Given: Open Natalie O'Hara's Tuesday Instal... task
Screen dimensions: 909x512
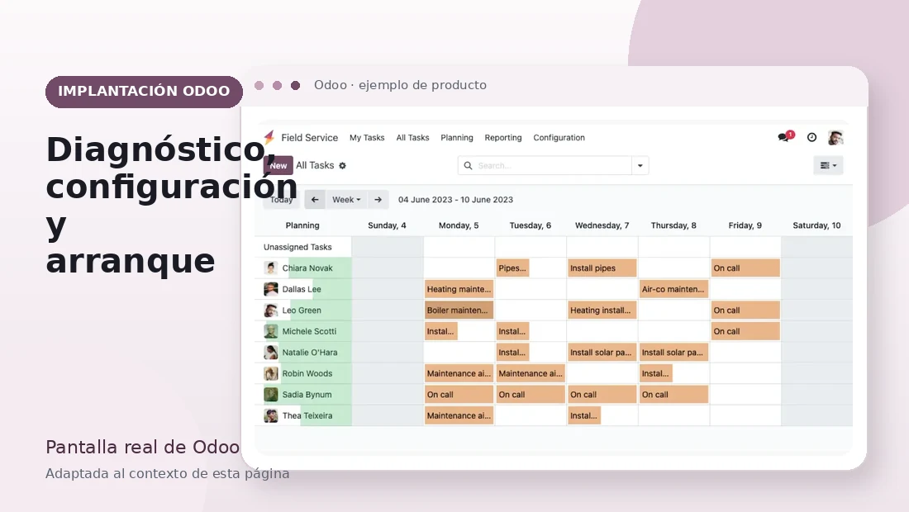Looking at the screenshot, I should pos(513,352).
